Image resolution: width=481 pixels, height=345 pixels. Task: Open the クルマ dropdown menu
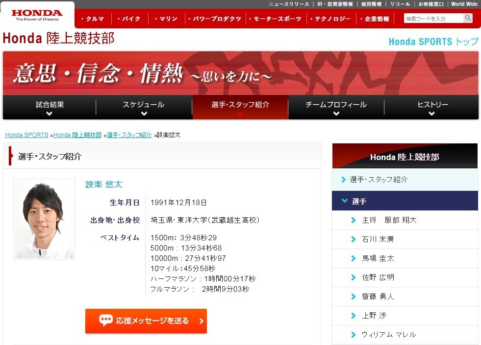tap(92, 19)
